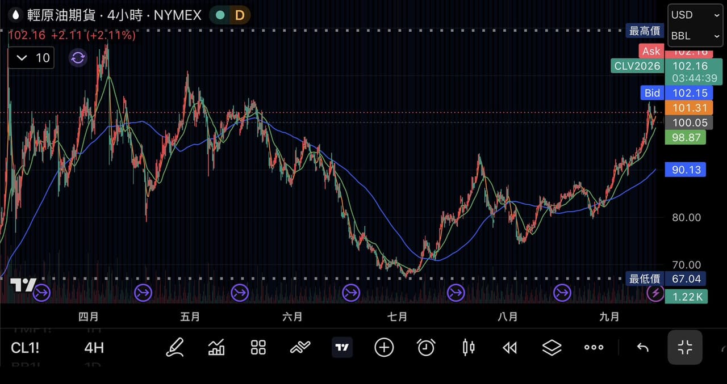Open the indicators icon in the bottom toolbar
The width and height of the screenshot is (727, 384).
point(216,347)
